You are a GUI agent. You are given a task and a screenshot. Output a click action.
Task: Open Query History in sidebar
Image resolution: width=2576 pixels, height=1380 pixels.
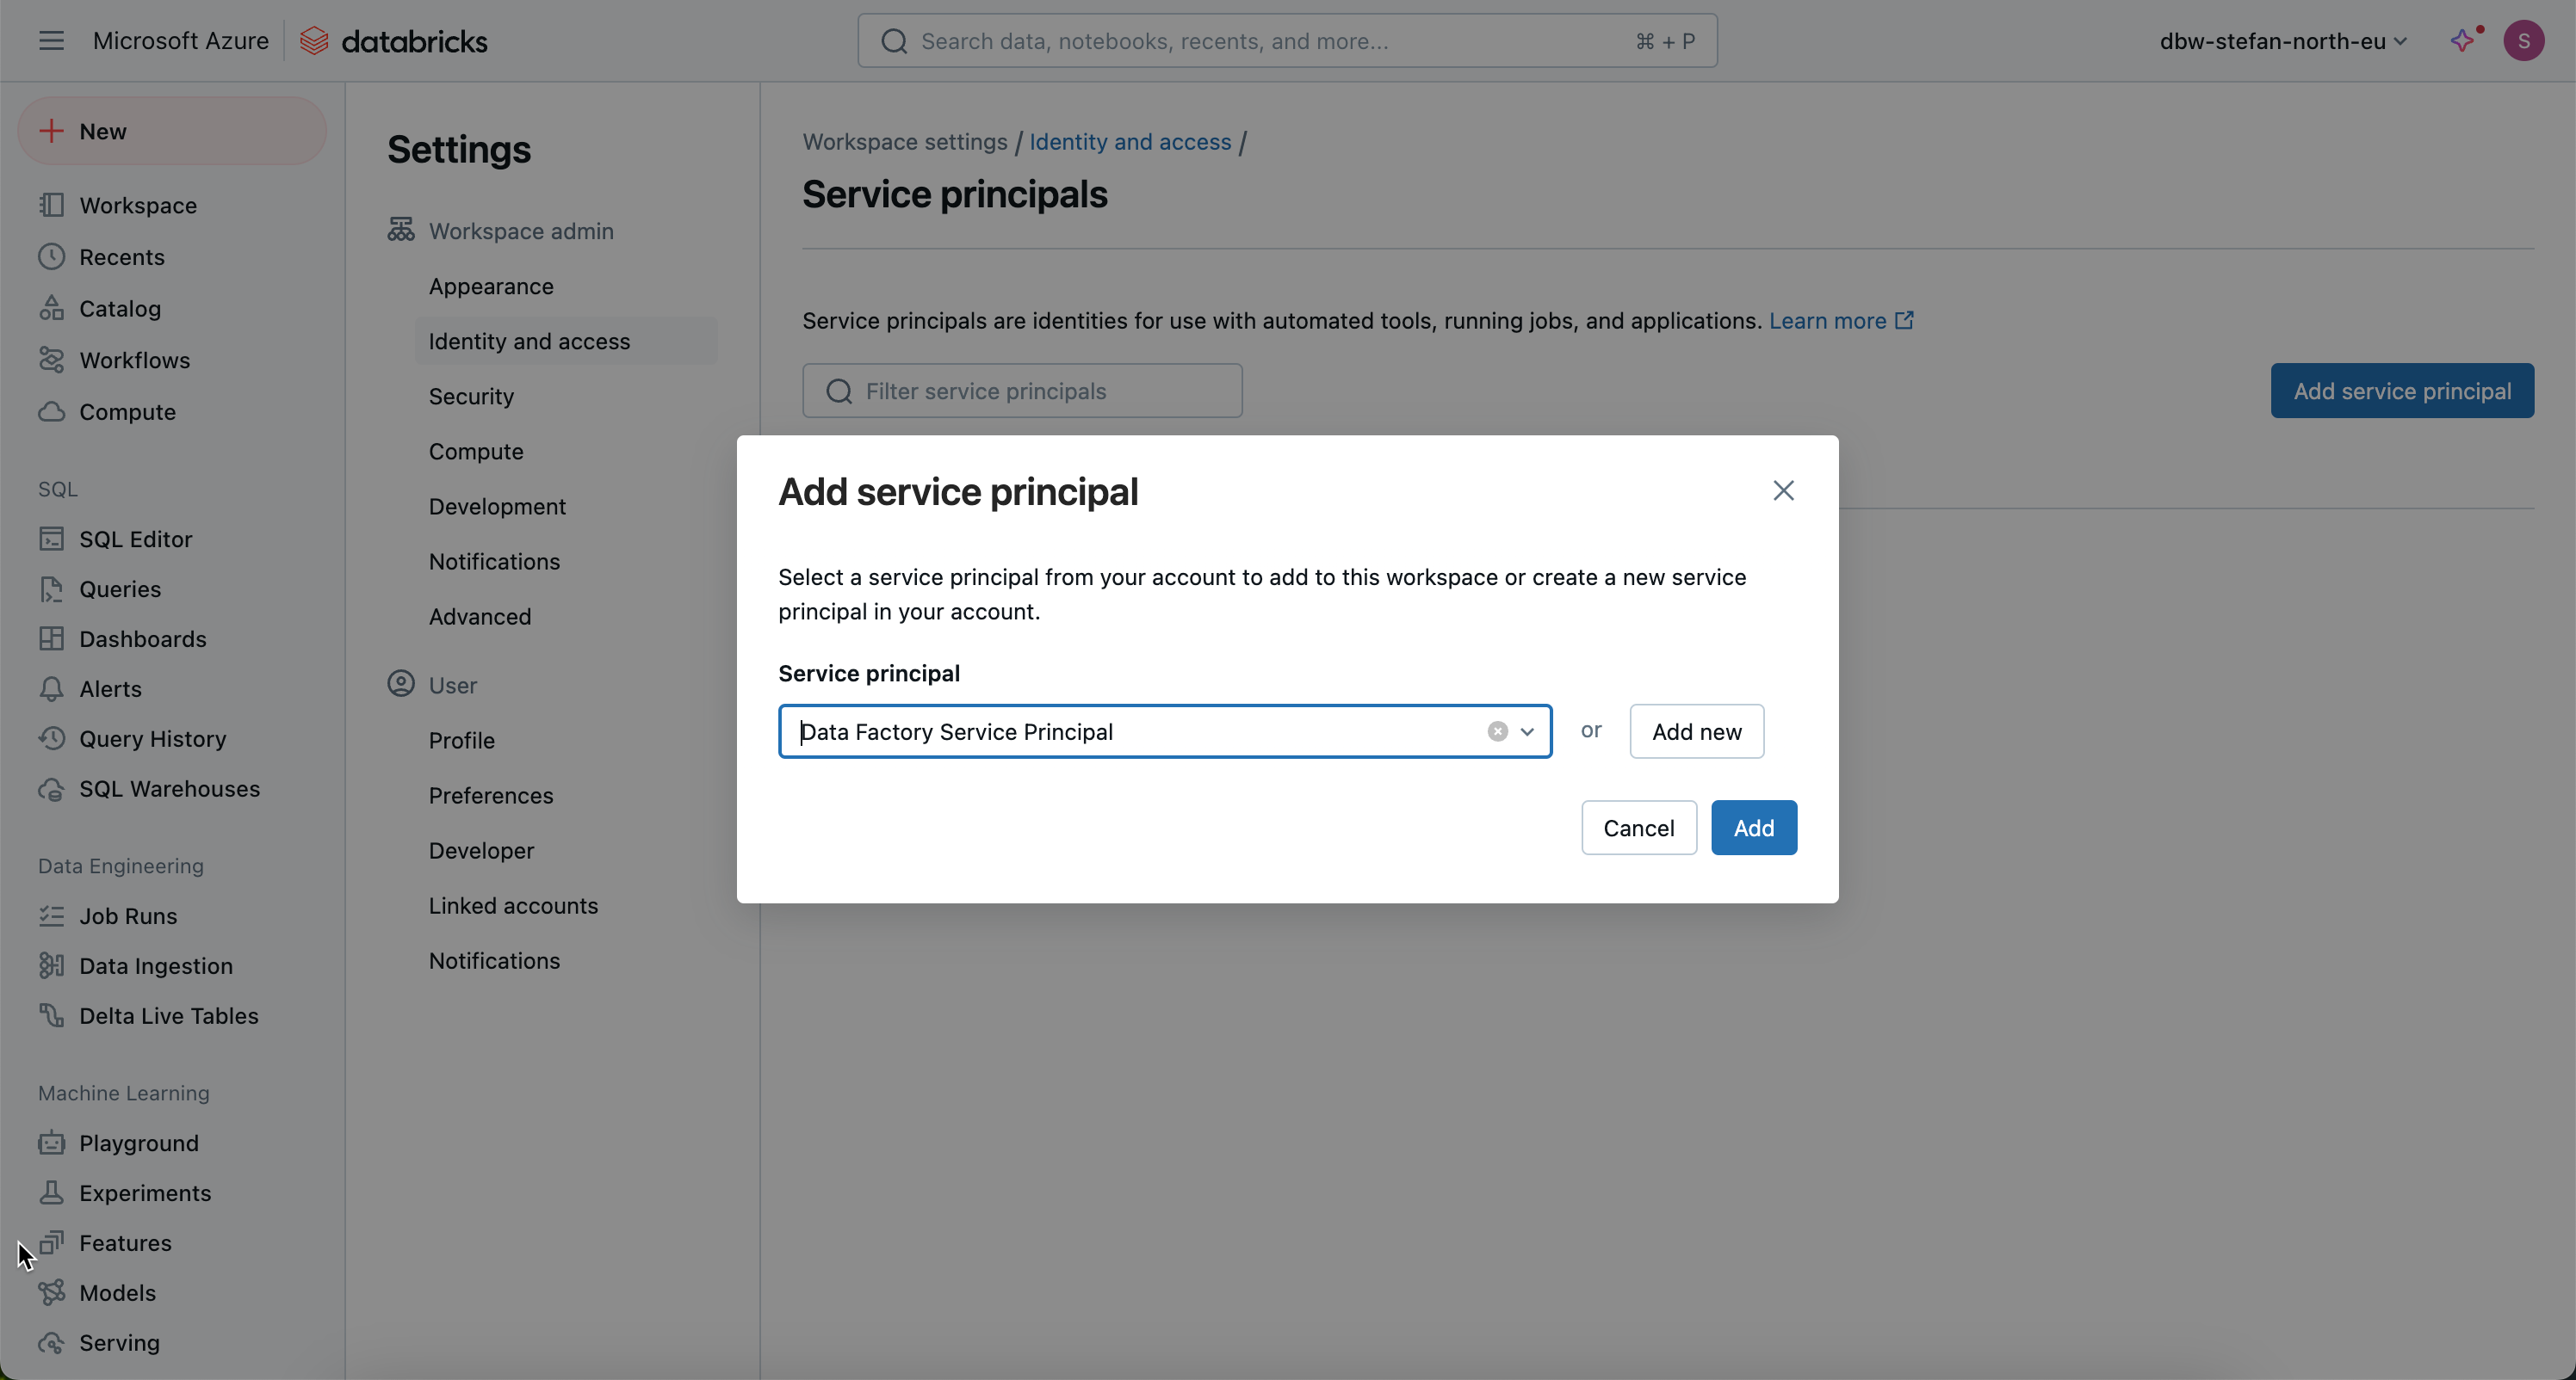point(152,739)
